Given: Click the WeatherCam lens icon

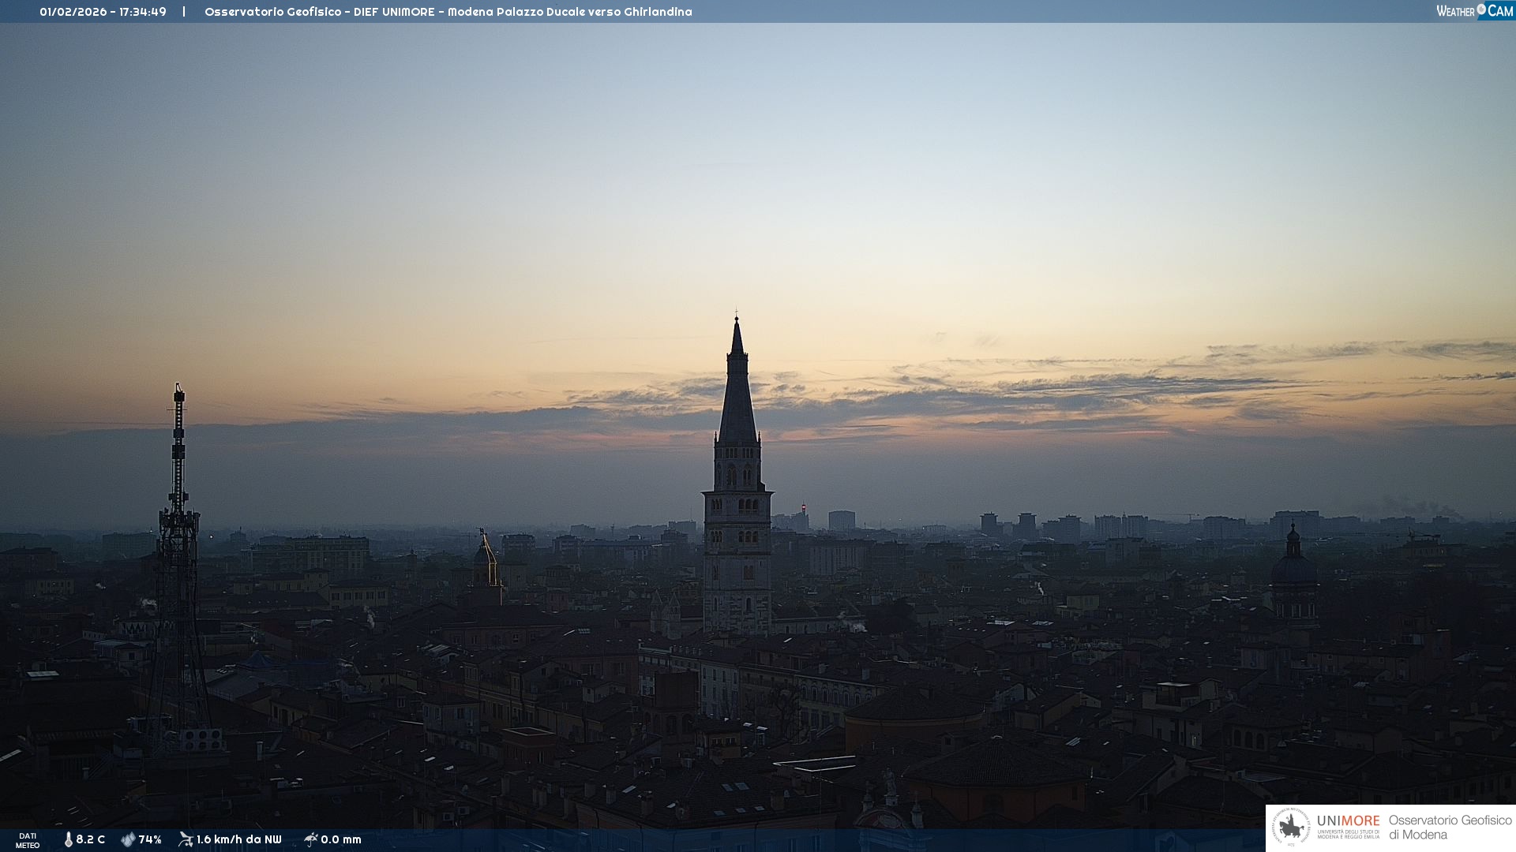Looking at the screenshot, I should (x=1481, y=9).
